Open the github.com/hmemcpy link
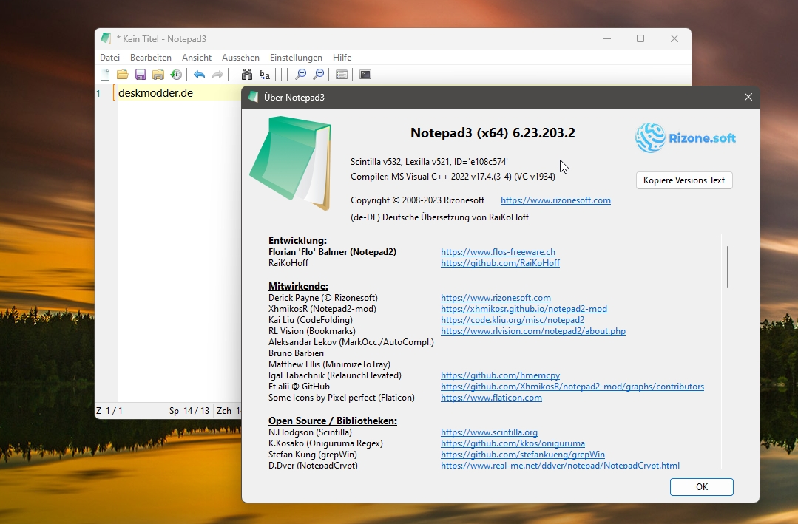798x524 pixels. click(500, 375)
